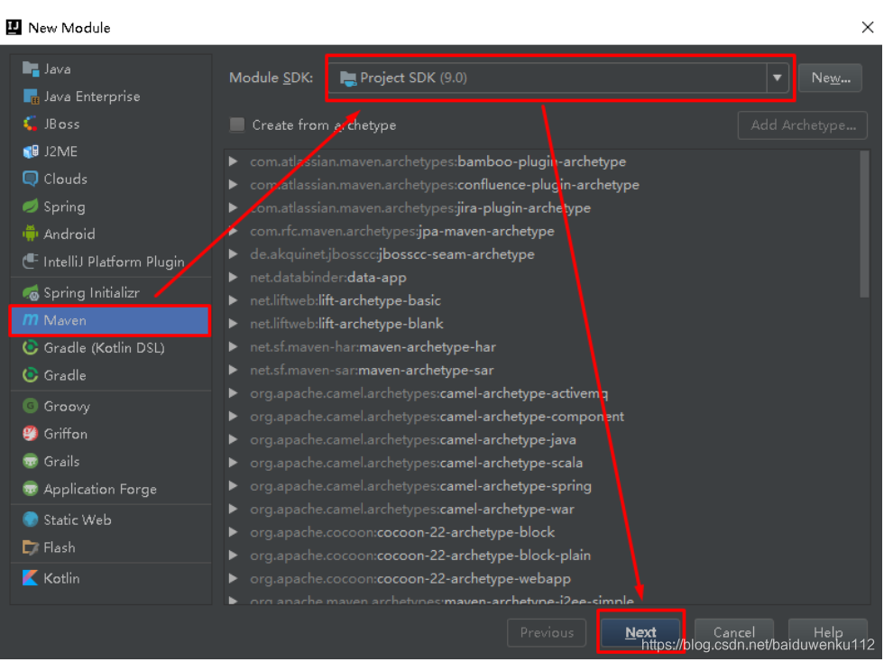Expand camel-archetype-spring entry
The height and width of the screenshot is (662, 884).
click(x=233, y=486)
